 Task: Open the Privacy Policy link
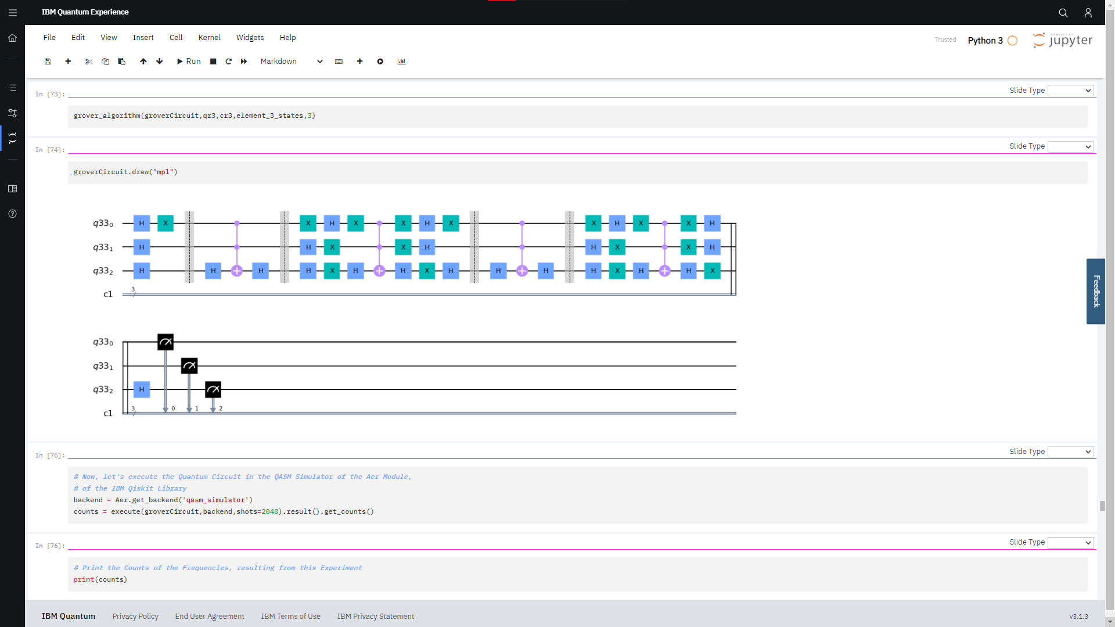(x=135, y=617)
